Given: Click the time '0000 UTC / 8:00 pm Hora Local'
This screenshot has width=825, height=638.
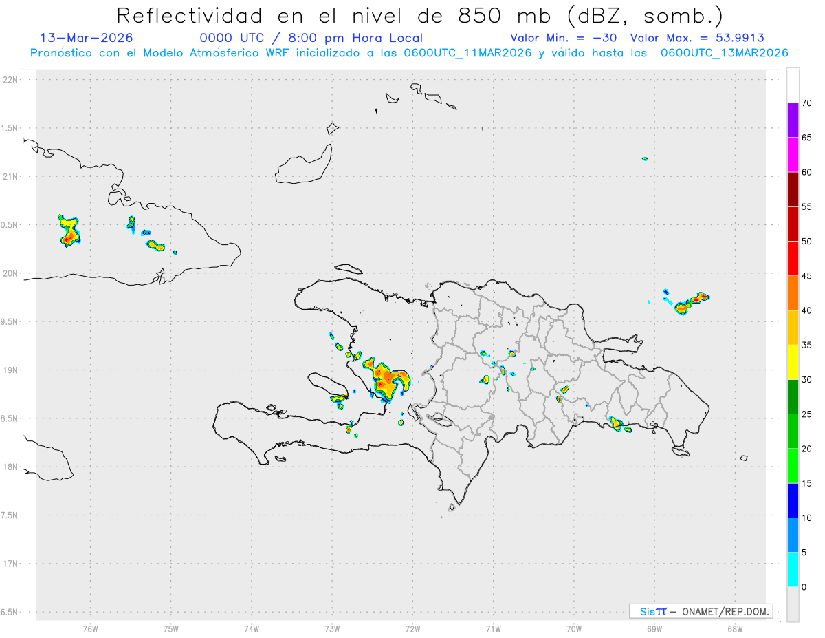Looking at the screenshot, I should (311, 38).
